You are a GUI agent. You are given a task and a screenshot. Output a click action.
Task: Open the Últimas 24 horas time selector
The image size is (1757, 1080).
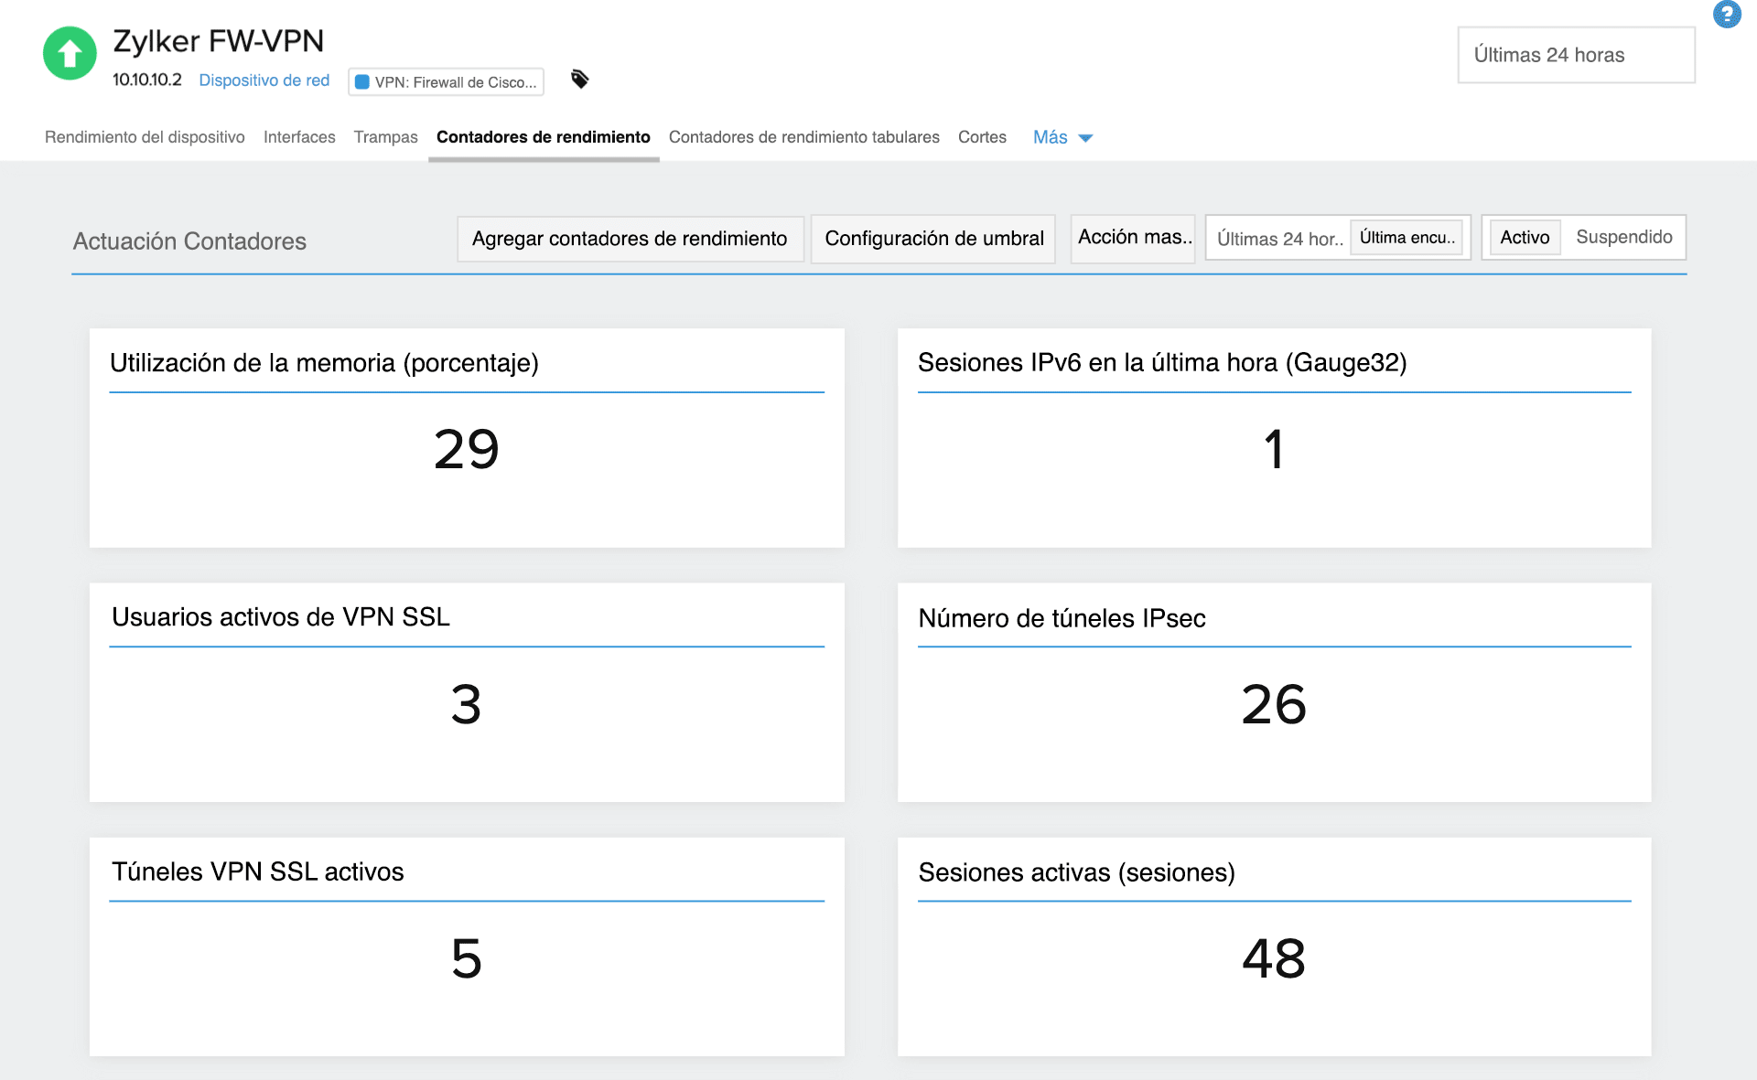pyautogui.click(x=1576, y=55)
